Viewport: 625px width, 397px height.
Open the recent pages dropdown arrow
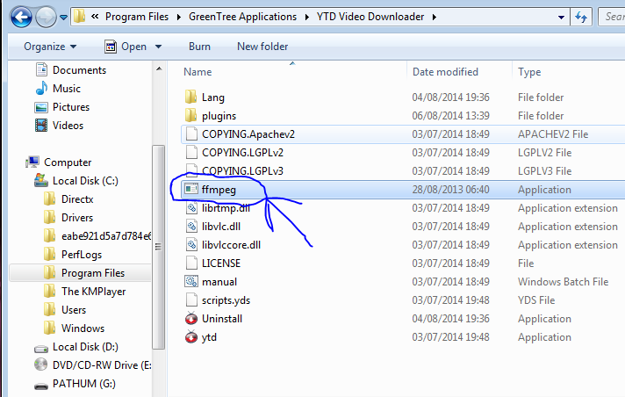63,18
